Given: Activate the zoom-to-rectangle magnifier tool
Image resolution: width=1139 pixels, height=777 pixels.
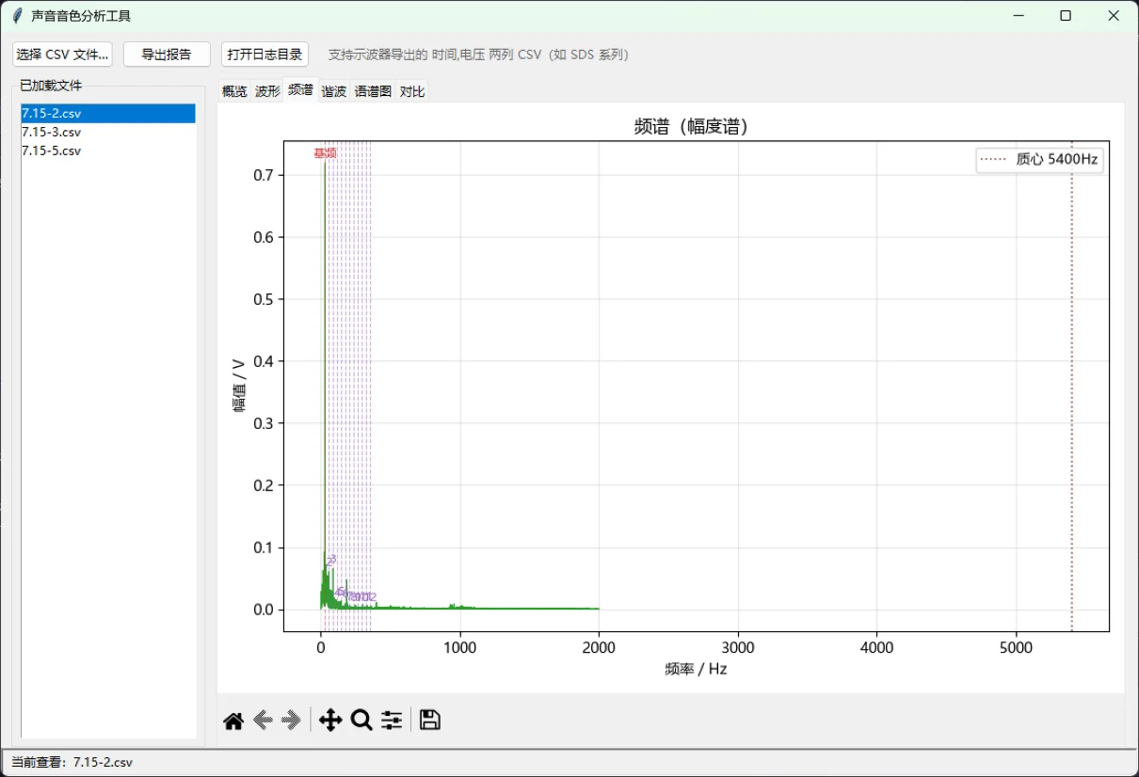Looking at the screenshot, I should pyautogui.click(x=361, y=721).
